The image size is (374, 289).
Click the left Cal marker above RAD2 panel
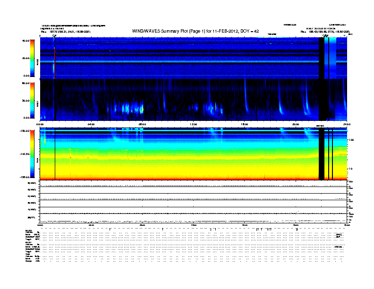54,35
